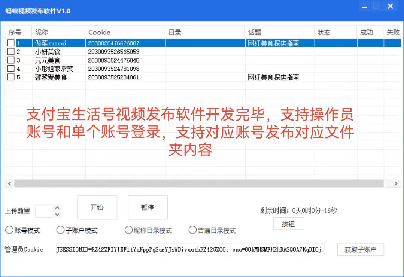Click the horizontal scrollbar left arrow

coord(10,183)
